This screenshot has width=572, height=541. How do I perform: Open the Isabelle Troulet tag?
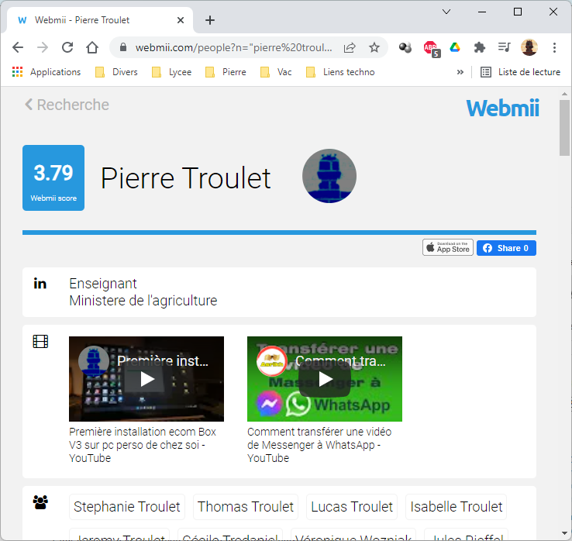456,506
